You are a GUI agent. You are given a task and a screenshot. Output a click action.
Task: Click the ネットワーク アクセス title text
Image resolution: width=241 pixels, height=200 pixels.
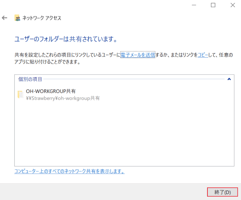pos(42,18)
